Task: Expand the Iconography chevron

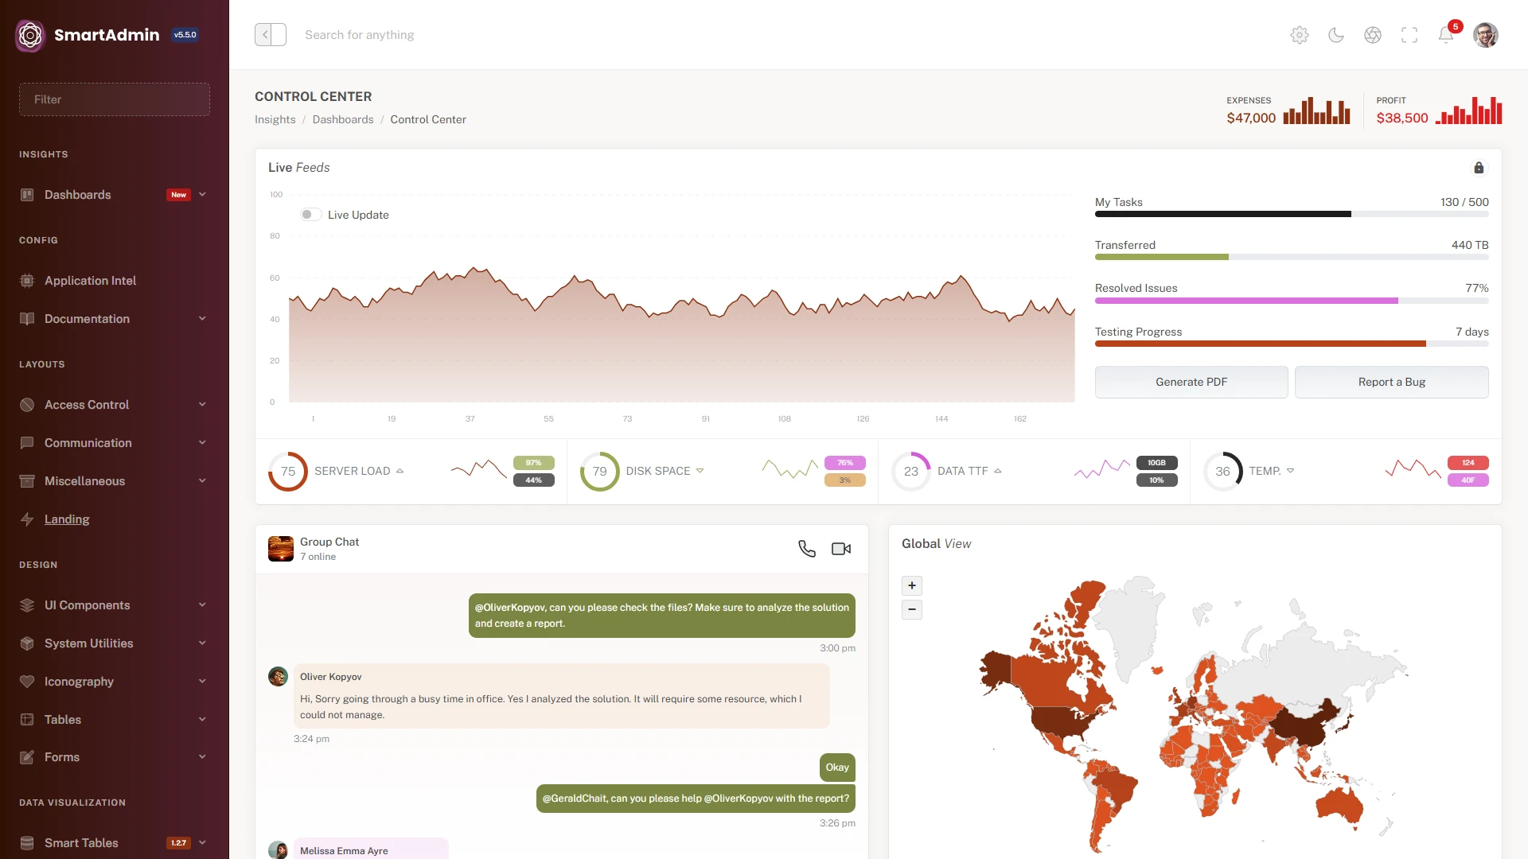Action: (x=202, y=682)
